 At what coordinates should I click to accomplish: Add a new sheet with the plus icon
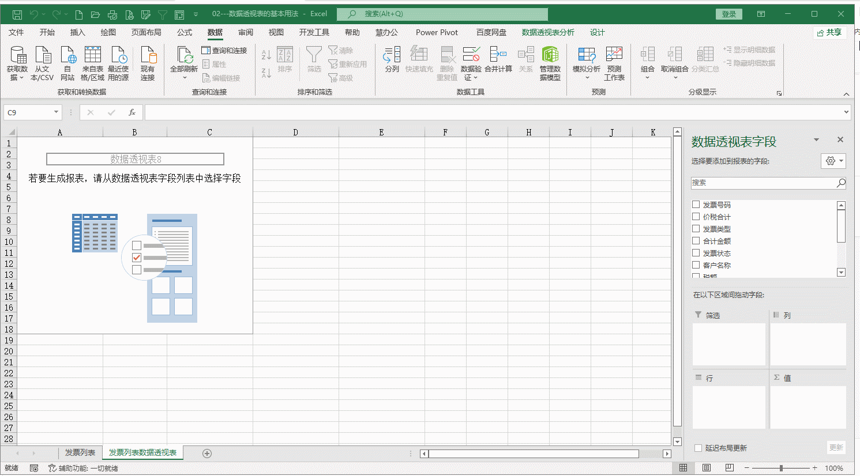tap(207, 454)
